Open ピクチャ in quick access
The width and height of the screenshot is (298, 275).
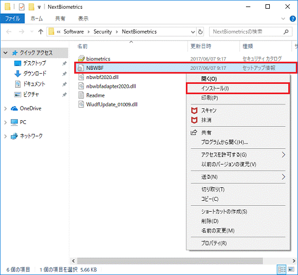click(31, 94)
